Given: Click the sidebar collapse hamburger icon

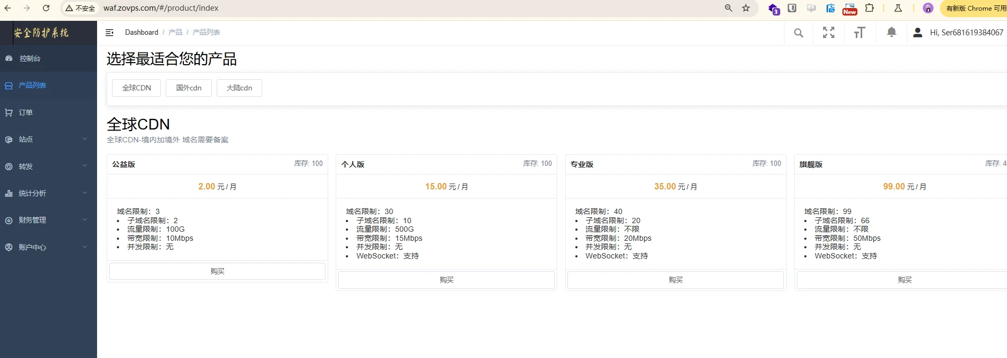Looking at the screenshot, I should (x=109, y=33).
